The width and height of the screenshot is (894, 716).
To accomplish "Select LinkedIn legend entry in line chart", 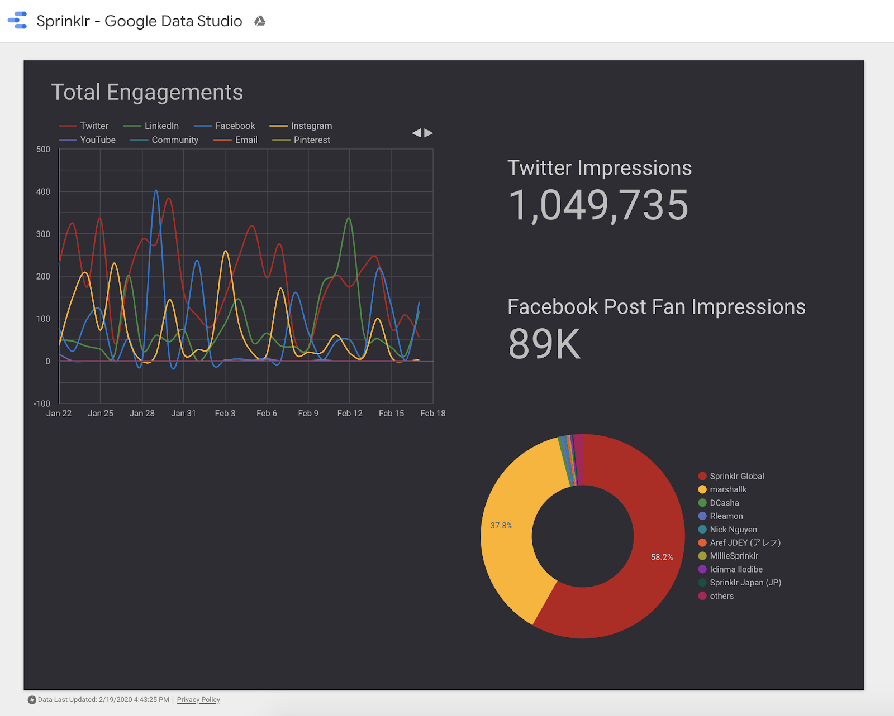I will click(151, 126).
